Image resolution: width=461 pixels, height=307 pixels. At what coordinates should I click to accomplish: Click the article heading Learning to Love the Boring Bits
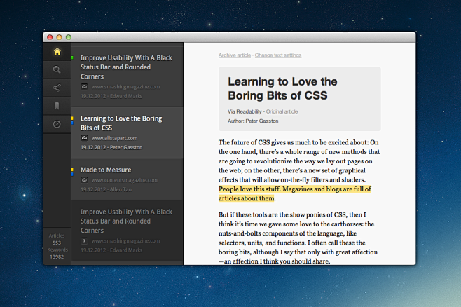tap(282, 88)
